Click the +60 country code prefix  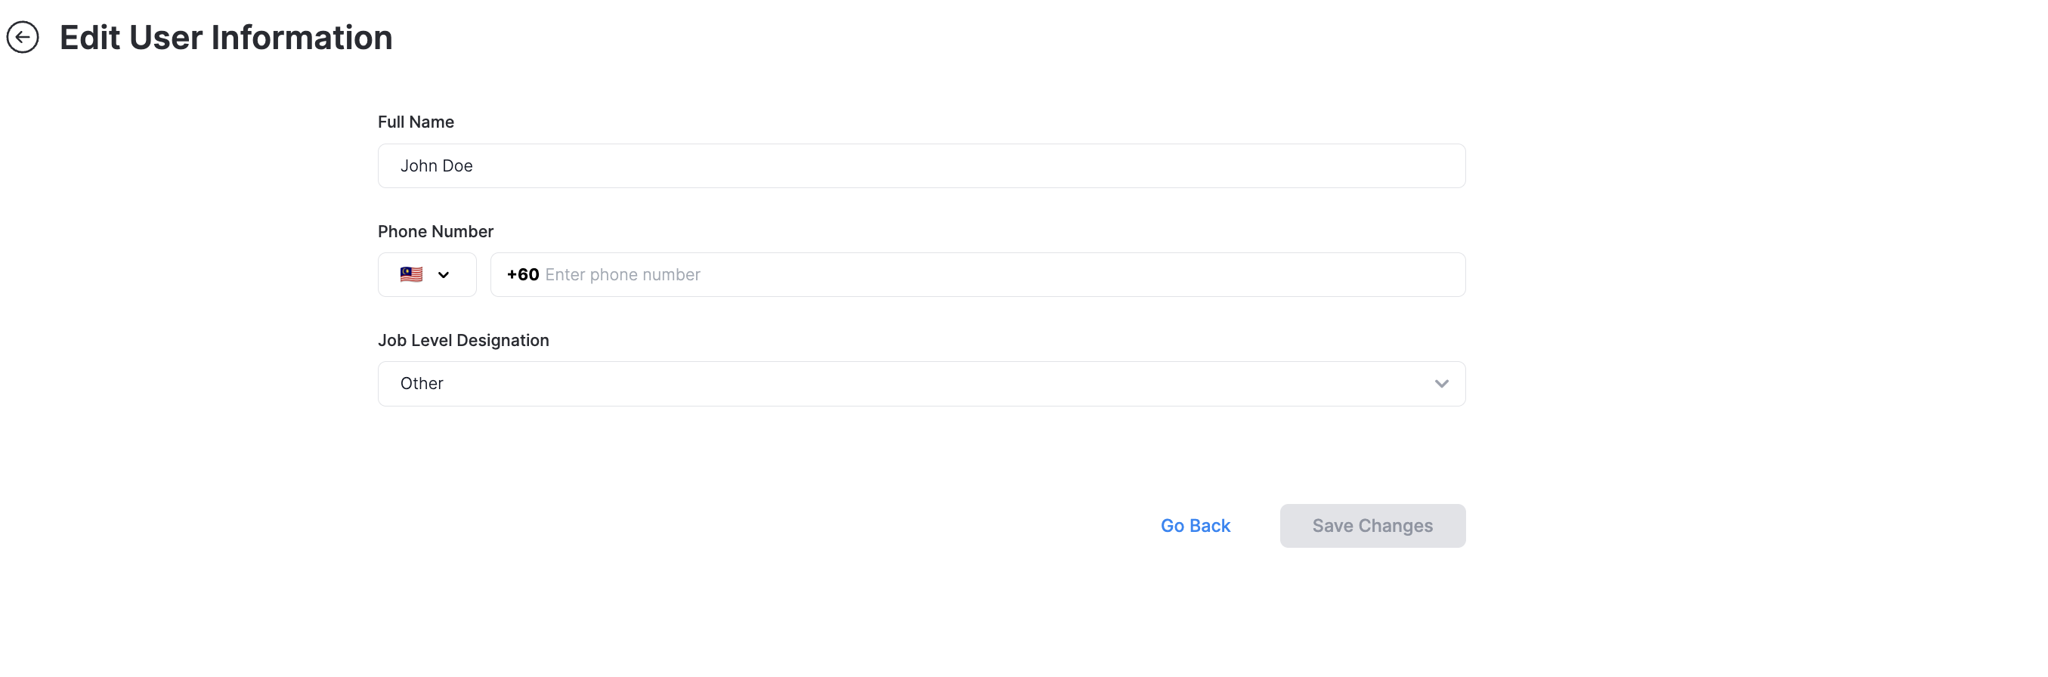click(522, 275)
